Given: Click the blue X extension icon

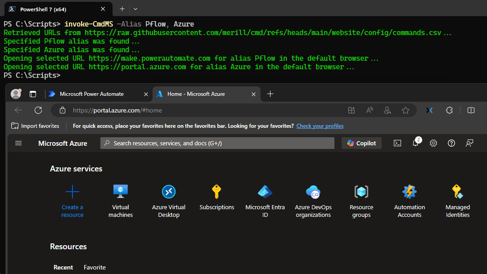Looking at the screenshot, I should 429,110.
